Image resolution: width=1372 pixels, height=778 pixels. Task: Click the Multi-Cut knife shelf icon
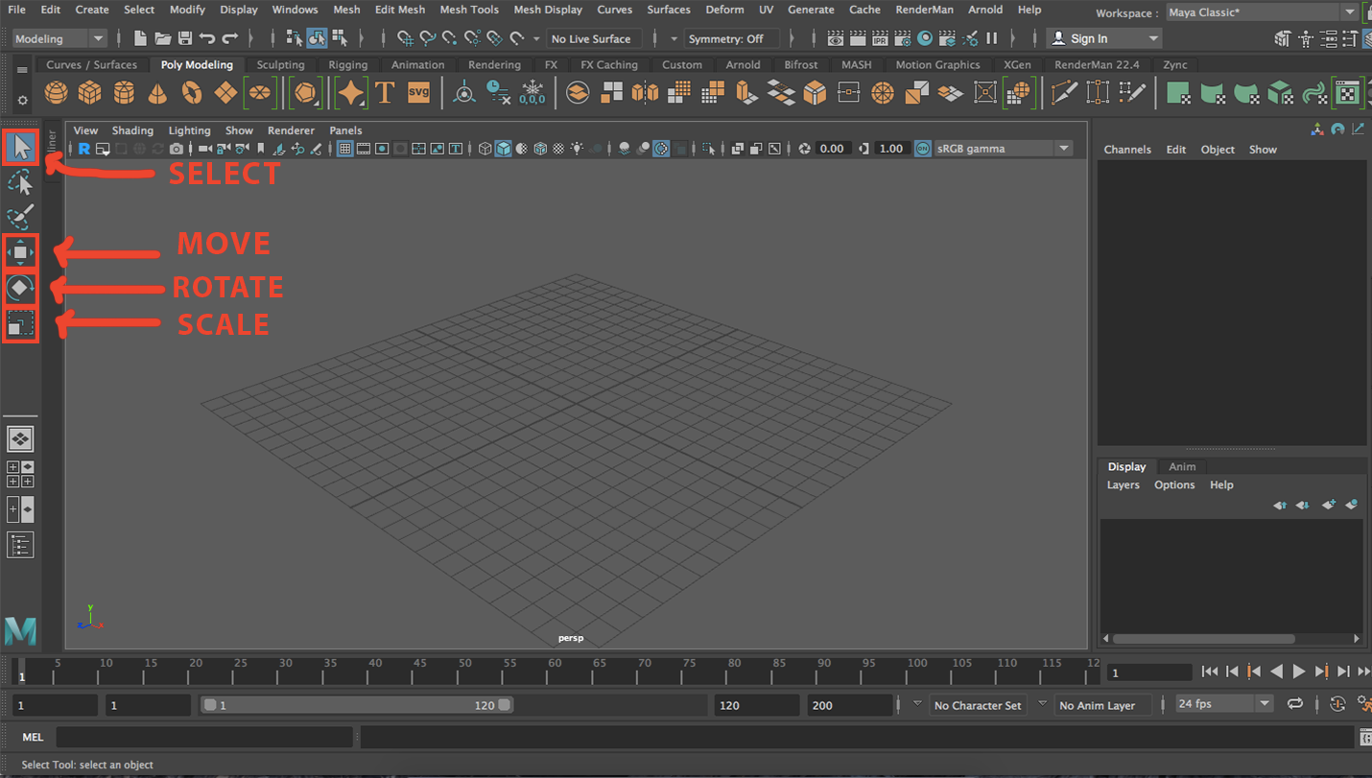click(1064, 93)
